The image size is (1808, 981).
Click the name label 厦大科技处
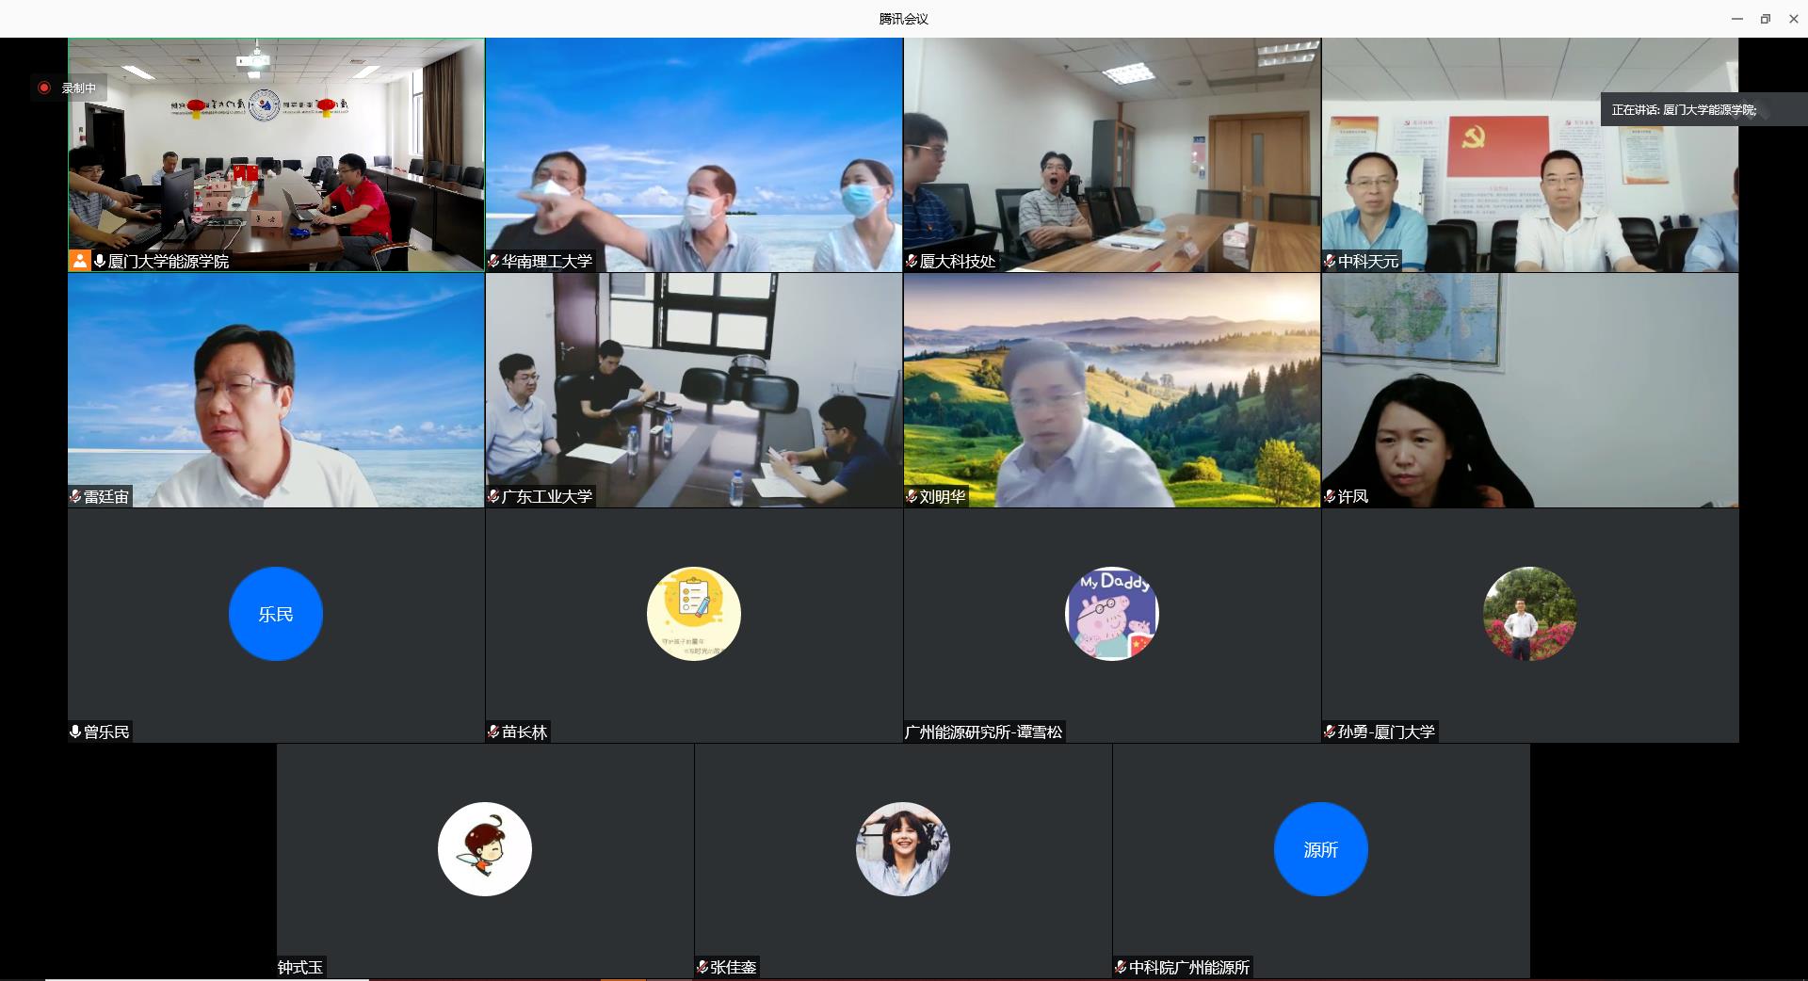click(x=958, y=261)
